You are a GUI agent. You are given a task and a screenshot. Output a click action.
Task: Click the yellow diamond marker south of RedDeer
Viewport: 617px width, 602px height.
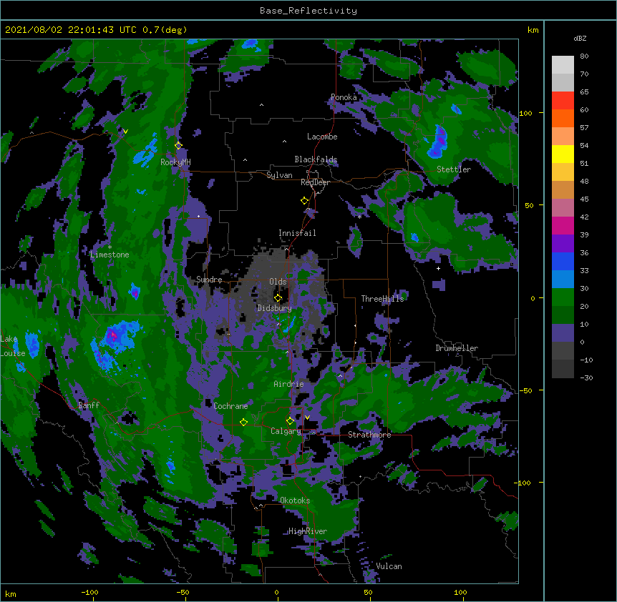click(x=305, y=200)
